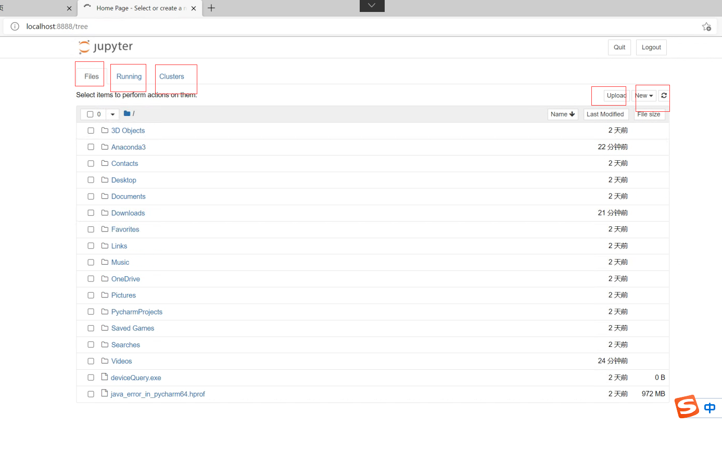Check the deviceQuery.exe file checkbox

coord(91,378)
